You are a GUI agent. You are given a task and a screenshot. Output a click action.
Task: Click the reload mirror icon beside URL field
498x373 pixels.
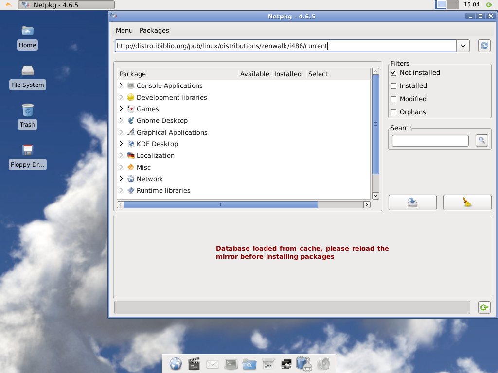(x=484, y=46)
